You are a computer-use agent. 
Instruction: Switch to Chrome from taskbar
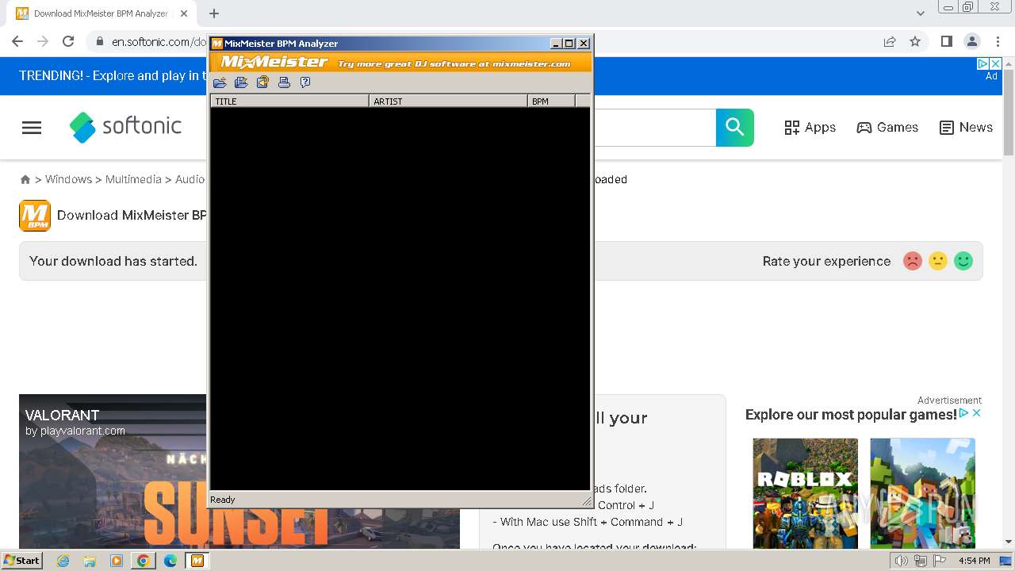(143, 561)
